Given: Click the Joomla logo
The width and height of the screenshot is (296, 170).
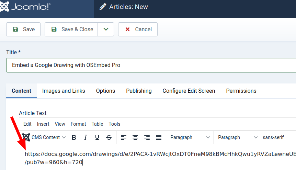Looking at the screenshot, I should coord(25,7).
